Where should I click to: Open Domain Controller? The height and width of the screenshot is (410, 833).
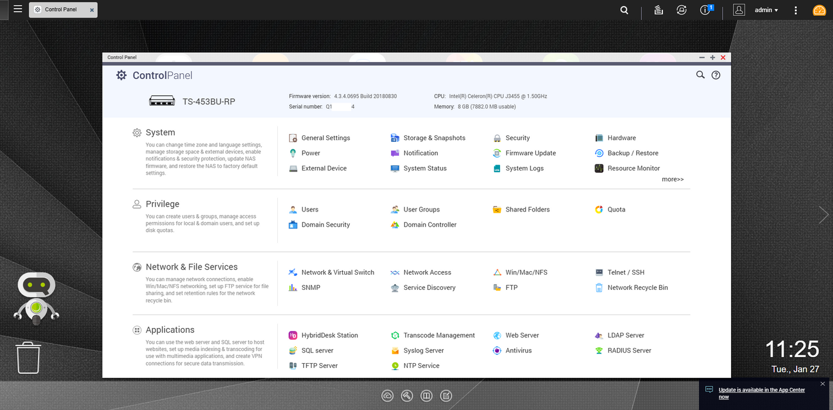point(423,225)
